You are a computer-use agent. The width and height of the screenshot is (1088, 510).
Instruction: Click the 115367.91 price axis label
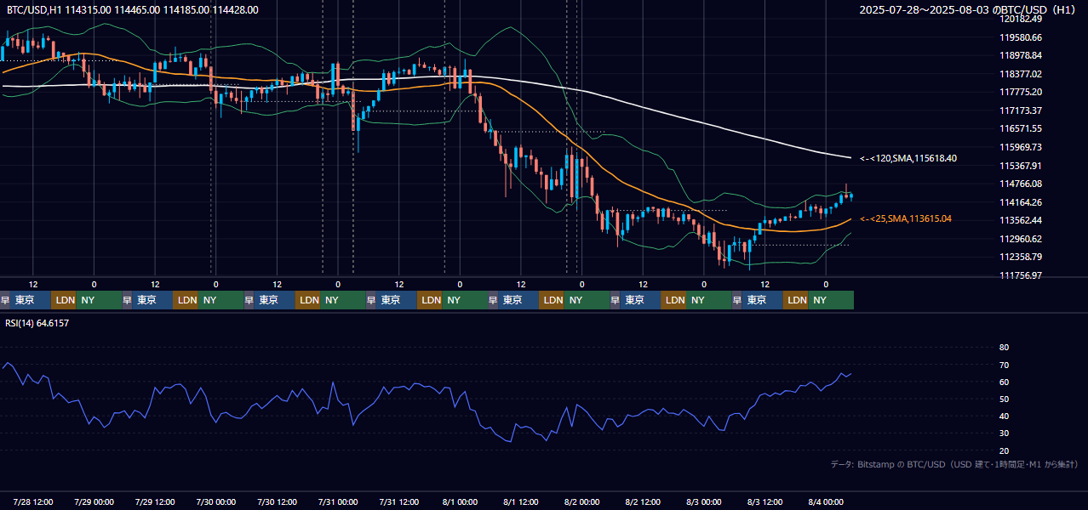click(1021, 166)
